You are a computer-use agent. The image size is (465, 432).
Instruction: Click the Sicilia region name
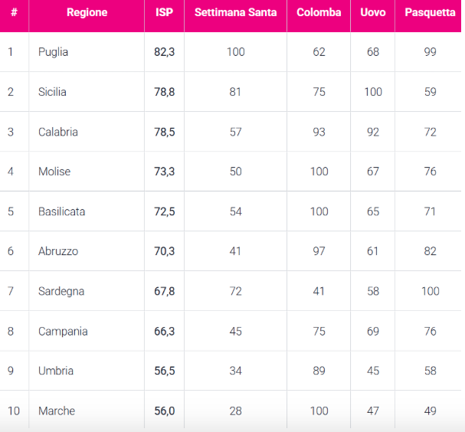(52, 92)
